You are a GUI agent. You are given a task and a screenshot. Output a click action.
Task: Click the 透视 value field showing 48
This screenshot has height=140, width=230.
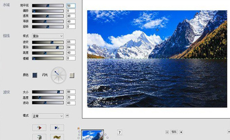coord(71,16)
